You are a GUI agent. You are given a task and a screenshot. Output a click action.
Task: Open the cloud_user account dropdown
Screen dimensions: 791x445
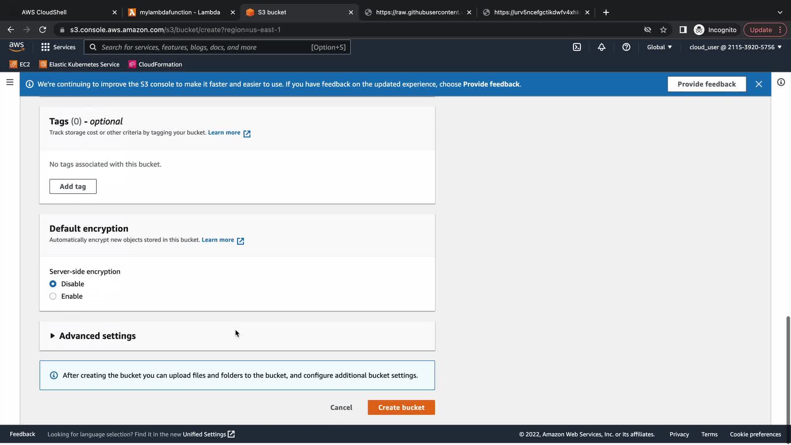point(735,47)
